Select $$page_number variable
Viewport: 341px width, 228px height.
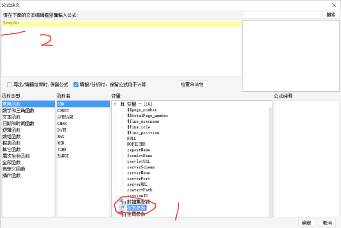[142, 110]
